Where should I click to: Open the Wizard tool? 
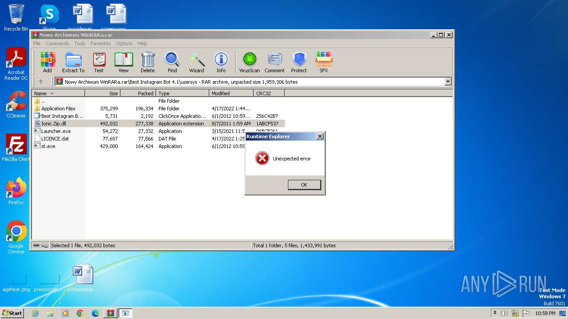(x=197, y=62)
